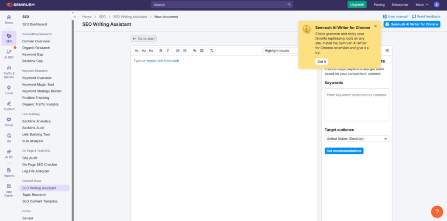
Task: Open the orange help chat bubble
Action: pyautogui.click(x=437, y=212)
